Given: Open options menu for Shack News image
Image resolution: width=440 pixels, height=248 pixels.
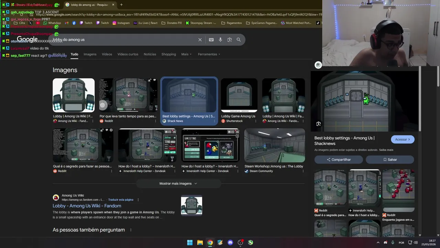Looking at the screenshot, I should pyautogui.click(x=215, y=121).
